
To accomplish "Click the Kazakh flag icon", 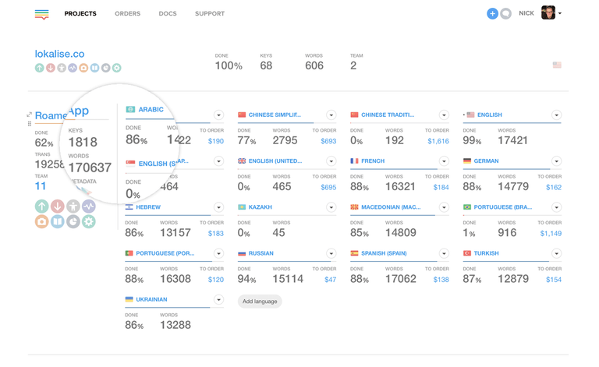I will pos(242,207).
